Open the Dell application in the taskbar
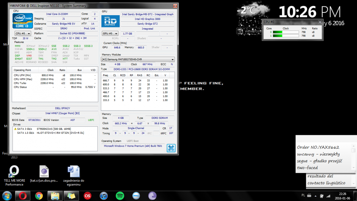The height and width of the screenshot is (201, 357). [136, 196]
